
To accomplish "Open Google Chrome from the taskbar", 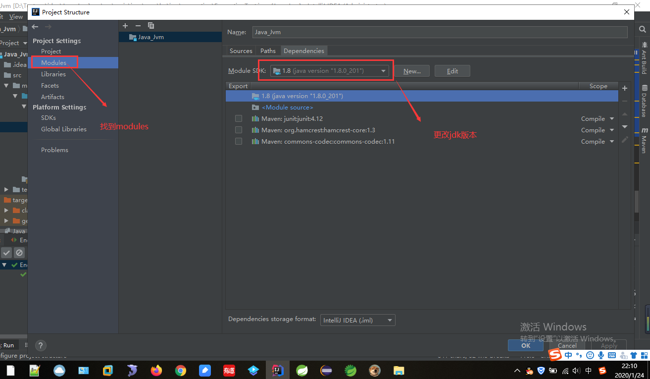I will 181,370.
